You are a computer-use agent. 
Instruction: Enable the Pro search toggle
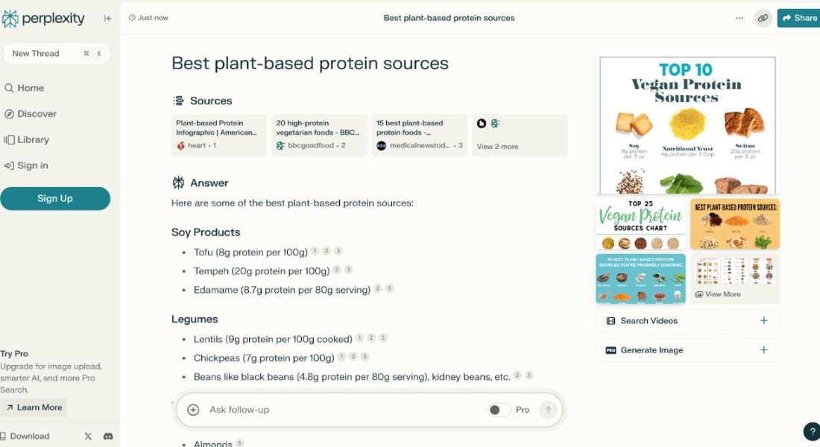click(x=499, y=410)
